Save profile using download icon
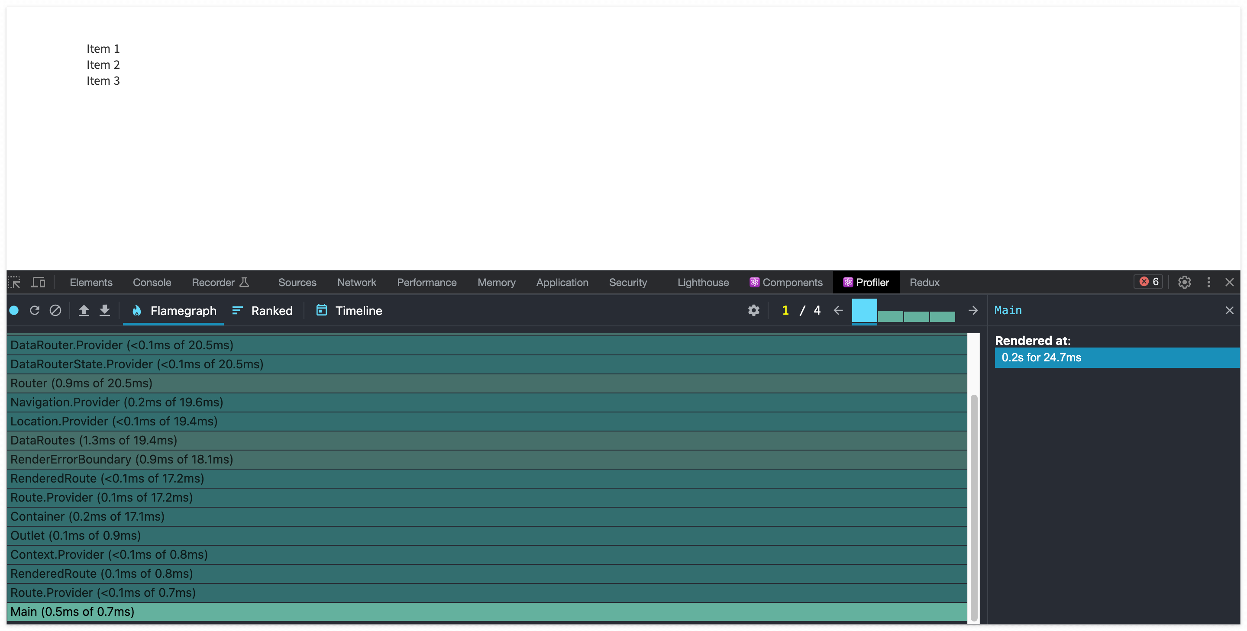The image size is (1247, 631). pyautogui.click(x=104, y=311)
